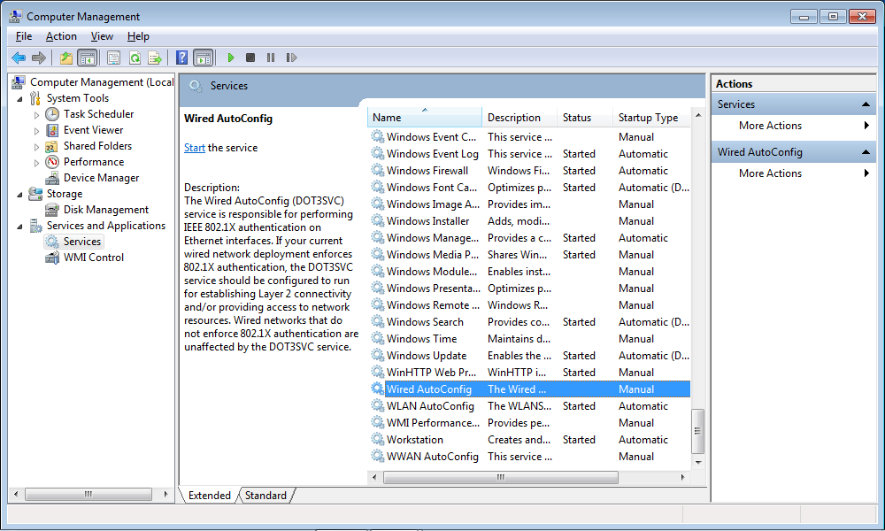Collapse the Wired AutoConfig actions section

pyautogui.click(x=867, y=152)
